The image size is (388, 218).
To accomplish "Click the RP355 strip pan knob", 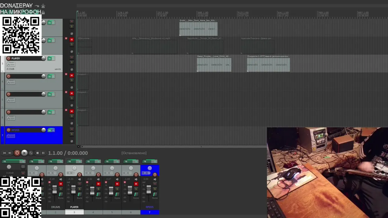I will coord(150,168).
